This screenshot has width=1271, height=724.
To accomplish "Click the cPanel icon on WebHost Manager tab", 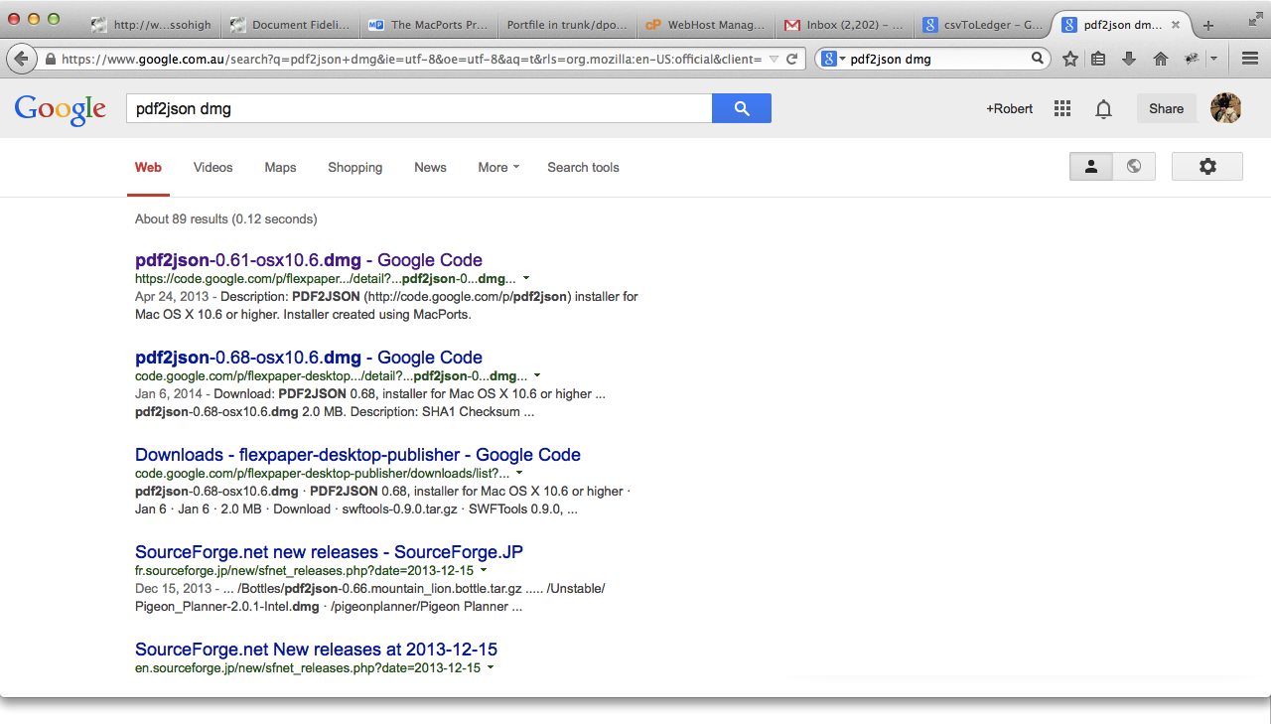I will [x=653, y=25].
